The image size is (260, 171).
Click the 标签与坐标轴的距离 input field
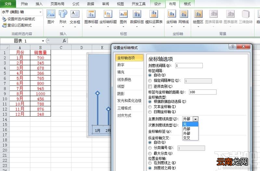pos(202,92)
